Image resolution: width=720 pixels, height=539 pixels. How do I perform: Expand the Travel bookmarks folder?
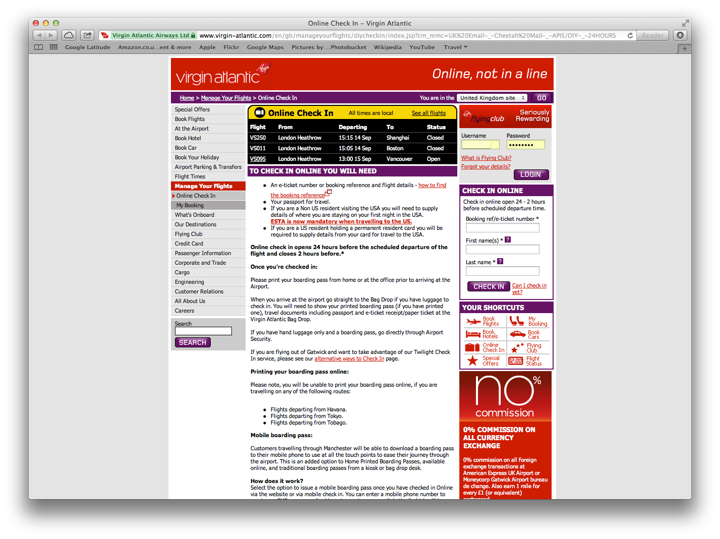tap(455, 47)
